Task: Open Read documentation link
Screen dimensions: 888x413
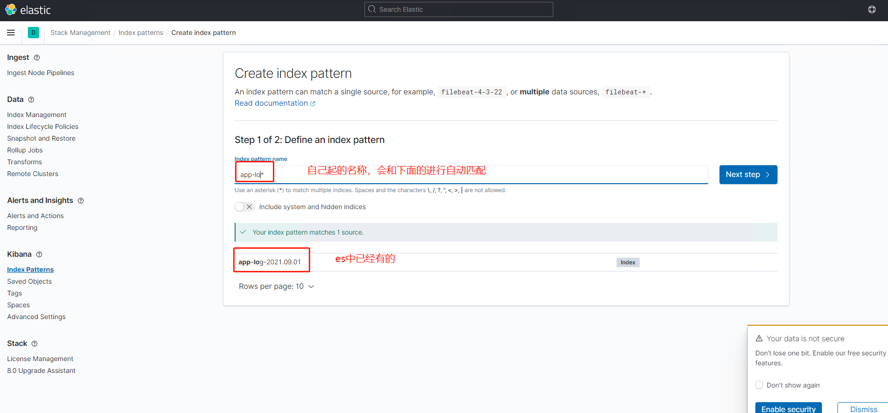Action: (275, 103)
